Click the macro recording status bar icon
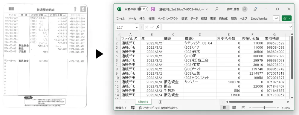 tap(133, 108)
